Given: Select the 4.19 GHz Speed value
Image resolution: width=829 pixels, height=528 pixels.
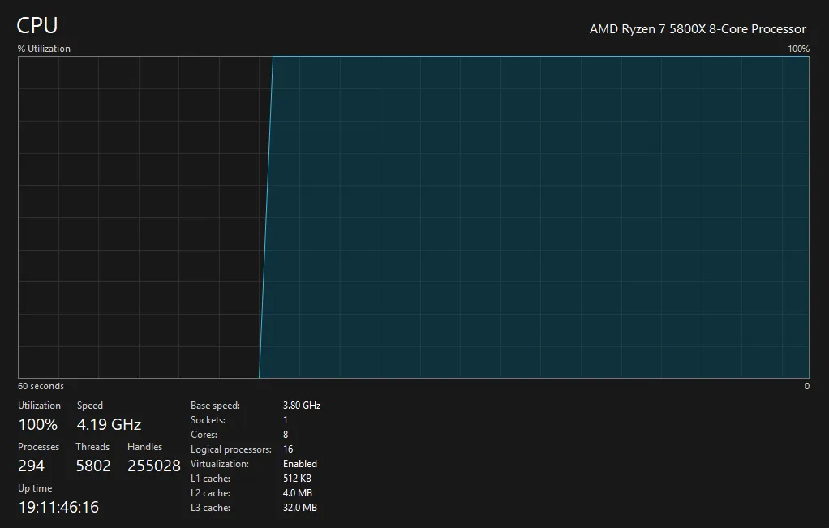Looking at the screenshot, I should (109, 424).
